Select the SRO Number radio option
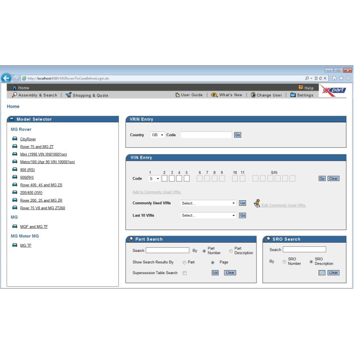 pos(284,261)
